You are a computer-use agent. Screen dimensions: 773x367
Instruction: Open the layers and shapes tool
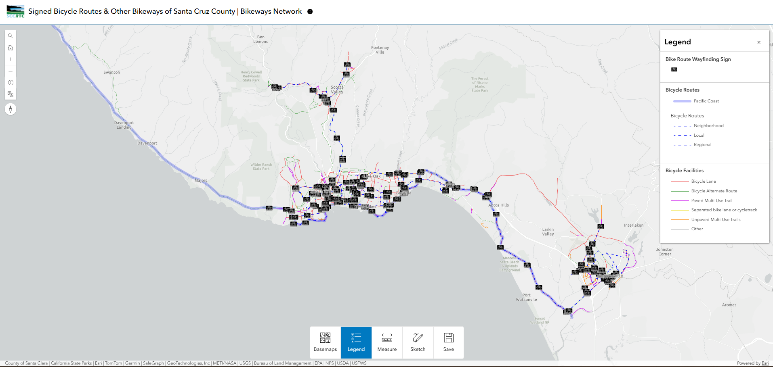tap(11, 94)
